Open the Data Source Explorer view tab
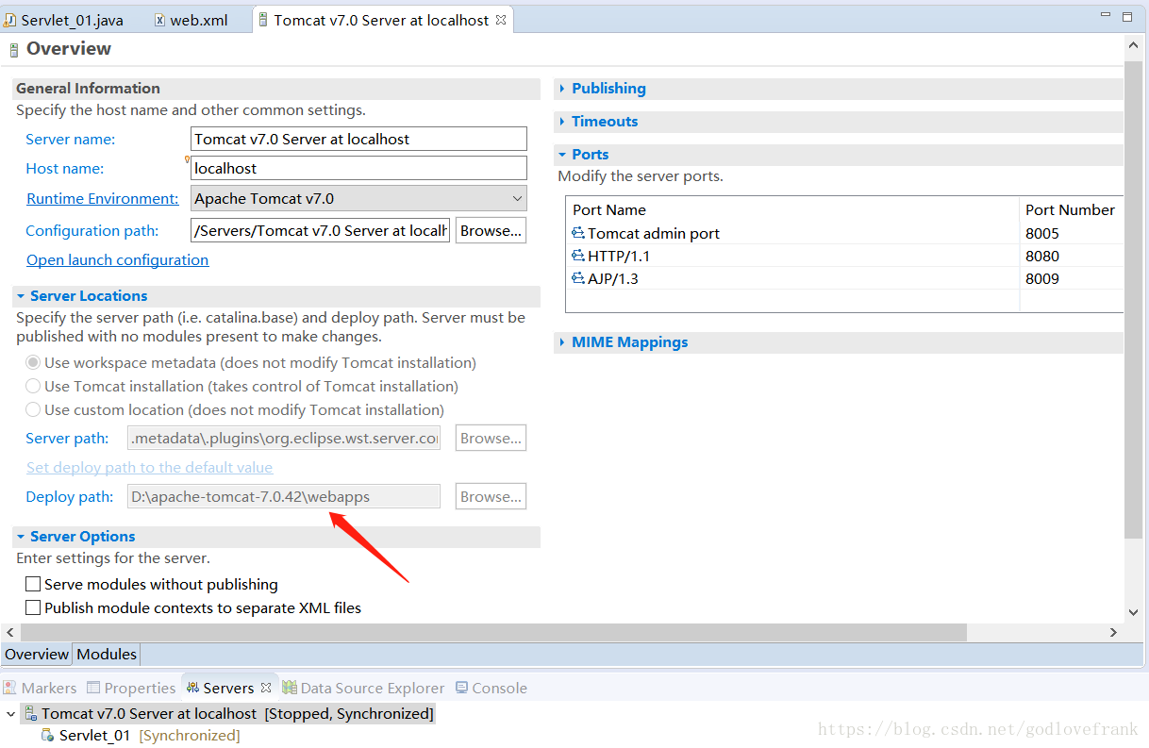The height and width of the screenshot is (748, 1149). coord(364,688)
